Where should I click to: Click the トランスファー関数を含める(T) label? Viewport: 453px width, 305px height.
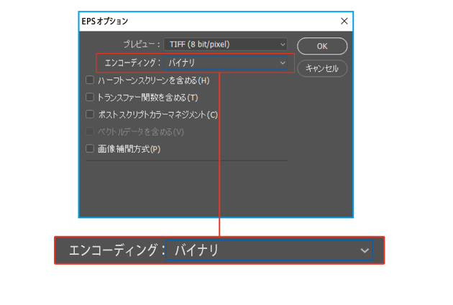click(x=147, y=98)
